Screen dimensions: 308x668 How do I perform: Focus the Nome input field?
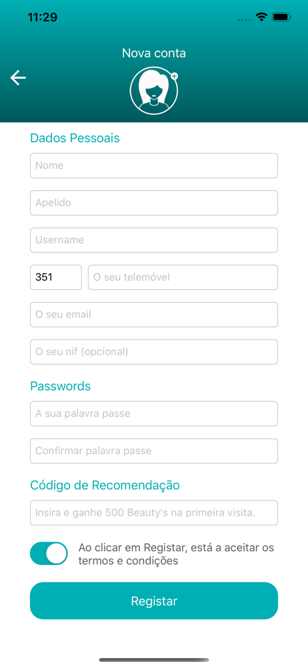tap(154, 166)
